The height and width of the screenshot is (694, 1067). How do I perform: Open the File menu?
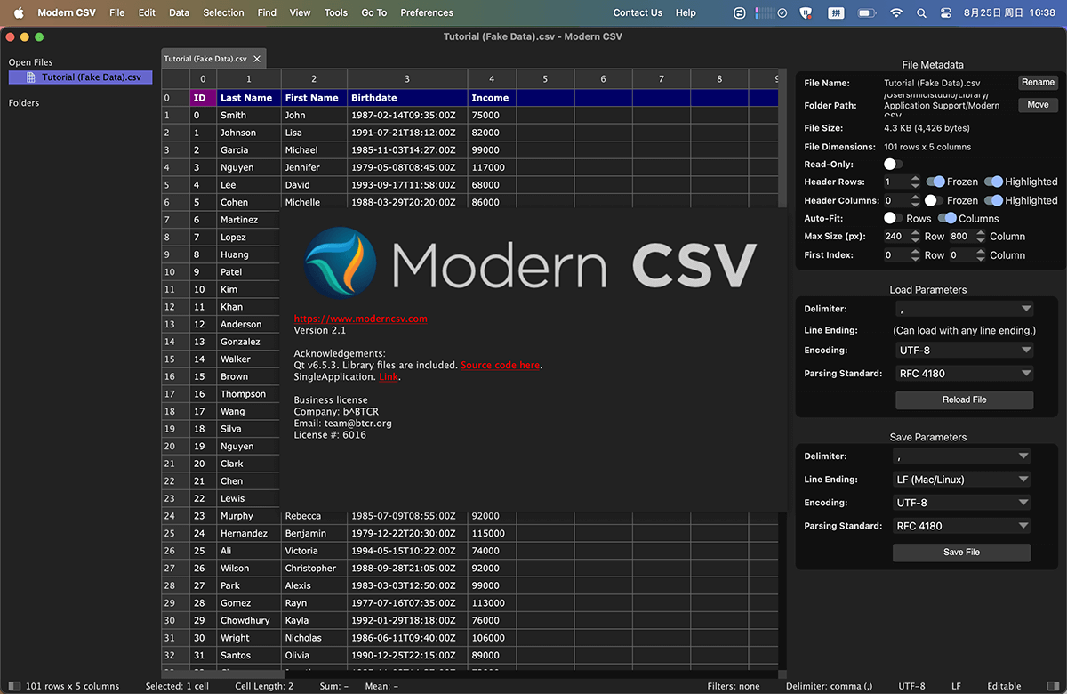pyautogui.click(x=116, y=12)
